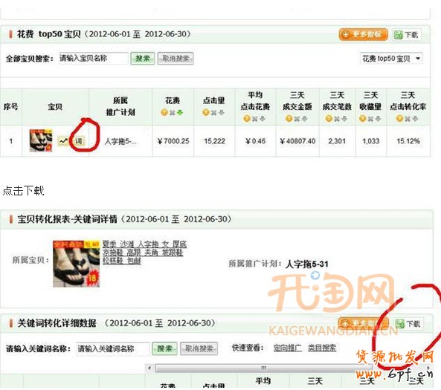Screen dimensions: 441x390
Task: Click remove X icon under 三天收藏量
Action: 370,119
